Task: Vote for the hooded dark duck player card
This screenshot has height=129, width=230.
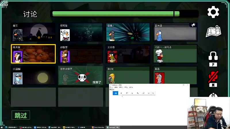Action: (33, 32)
